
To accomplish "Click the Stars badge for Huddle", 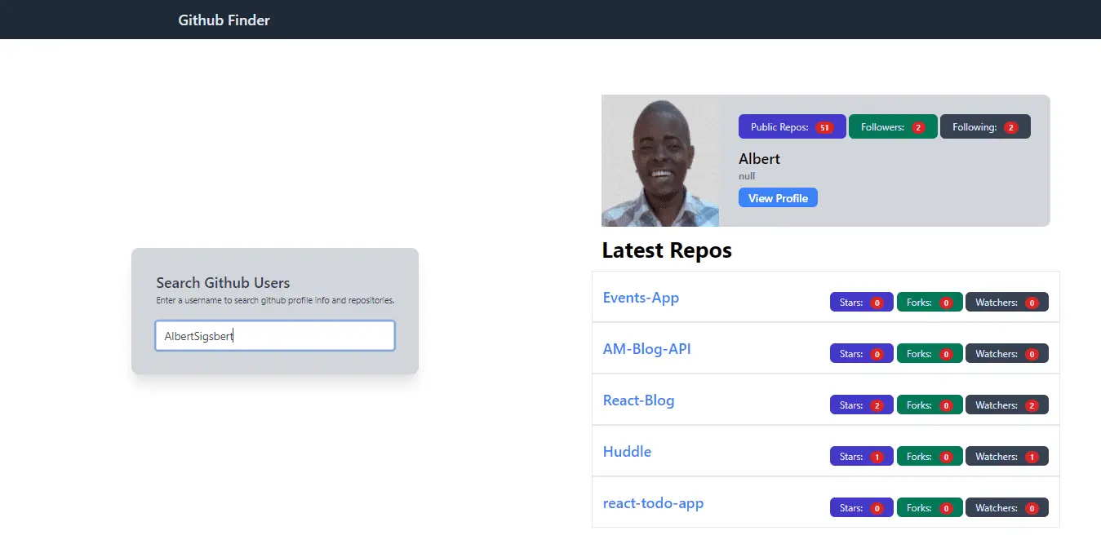I will 861,456.
